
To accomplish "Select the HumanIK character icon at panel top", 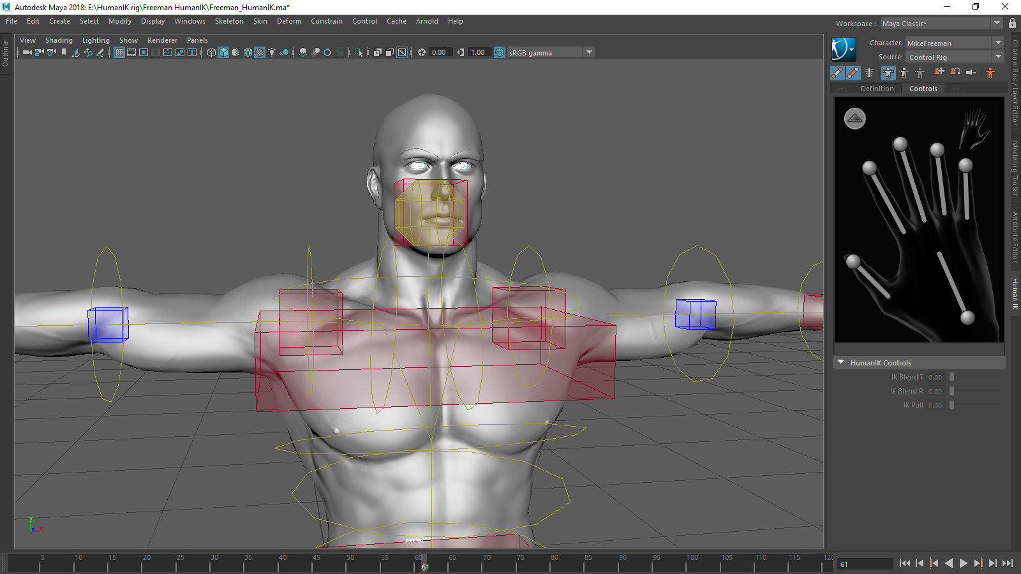I will (844, 48).
